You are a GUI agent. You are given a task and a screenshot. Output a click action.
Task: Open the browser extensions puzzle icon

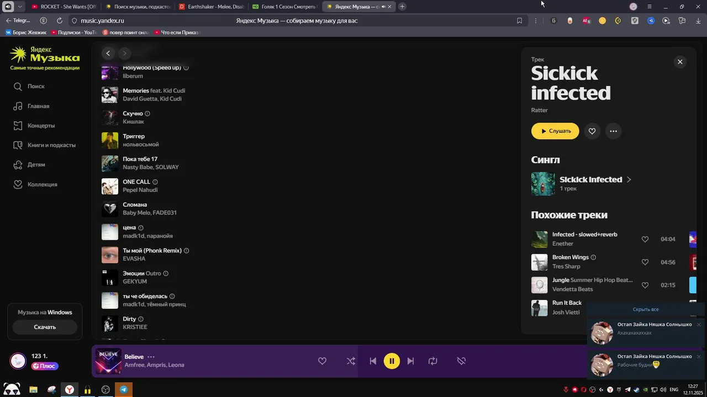point(682,21)
